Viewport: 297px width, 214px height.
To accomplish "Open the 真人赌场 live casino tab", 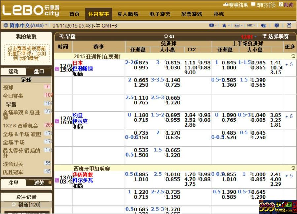I will coord(128,14).
